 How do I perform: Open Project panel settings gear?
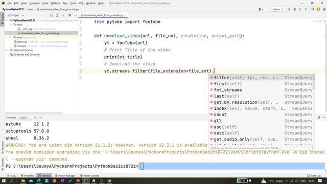click(x=70, y=15)
